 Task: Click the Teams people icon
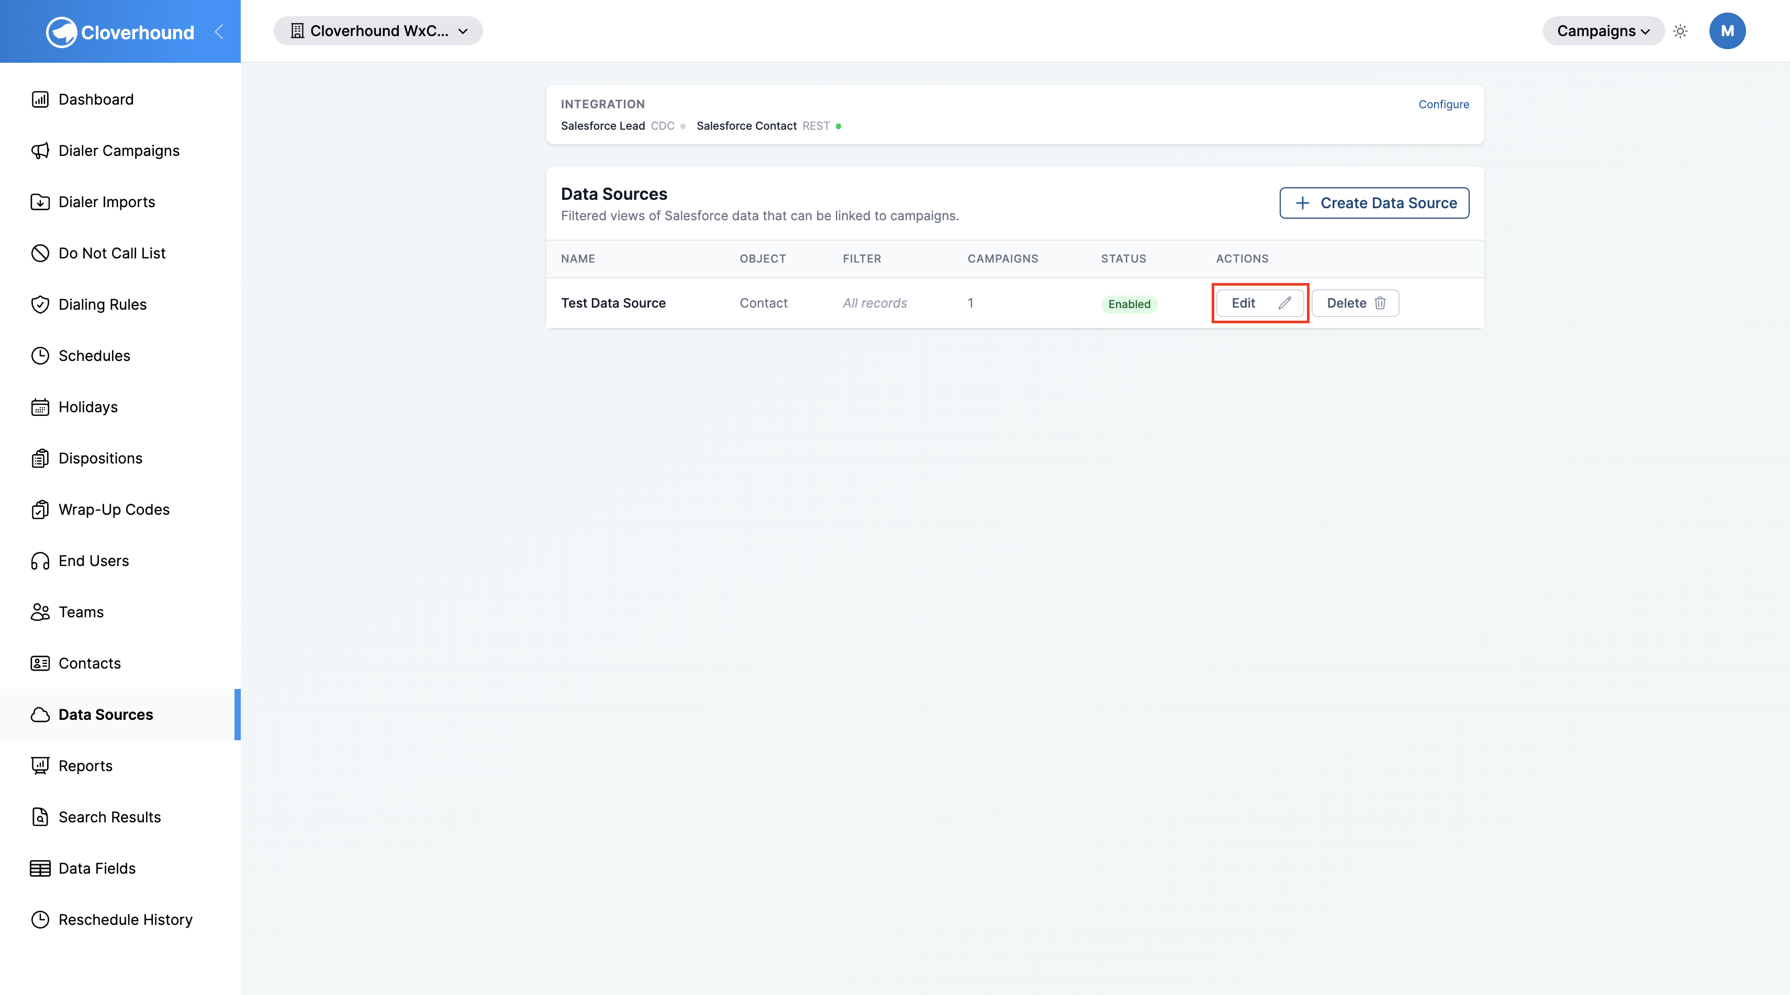coord(40,612)
